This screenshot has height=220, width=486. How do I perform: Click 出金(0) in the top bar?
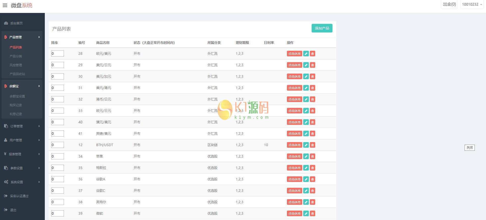click(x=449, y=4)
